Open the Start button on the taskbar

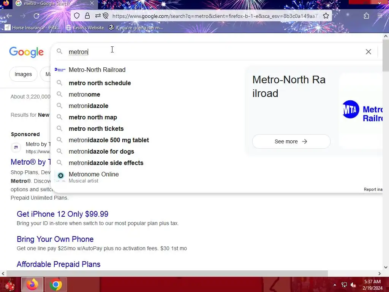[x=10, y=284]
